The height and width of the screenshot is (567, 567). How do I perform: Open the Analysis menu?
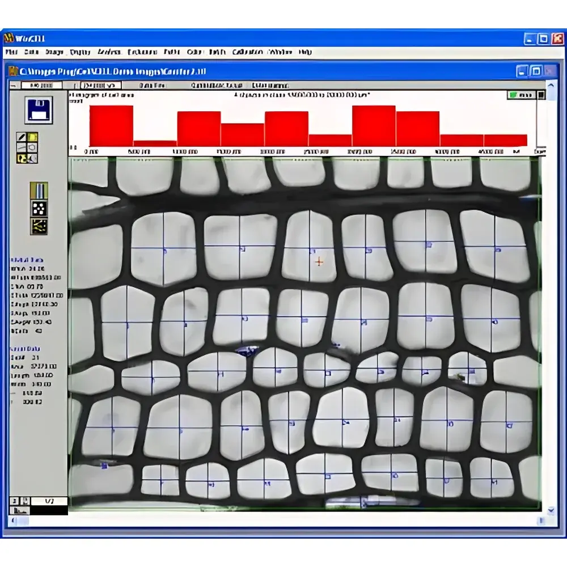point(109,52)
